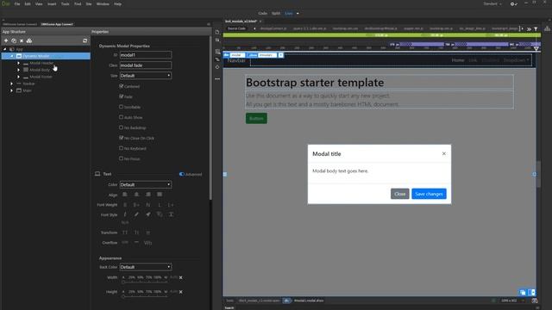
Task: Uncheck the No Close On Click checkbox
Action: click(x=121, y=138)
